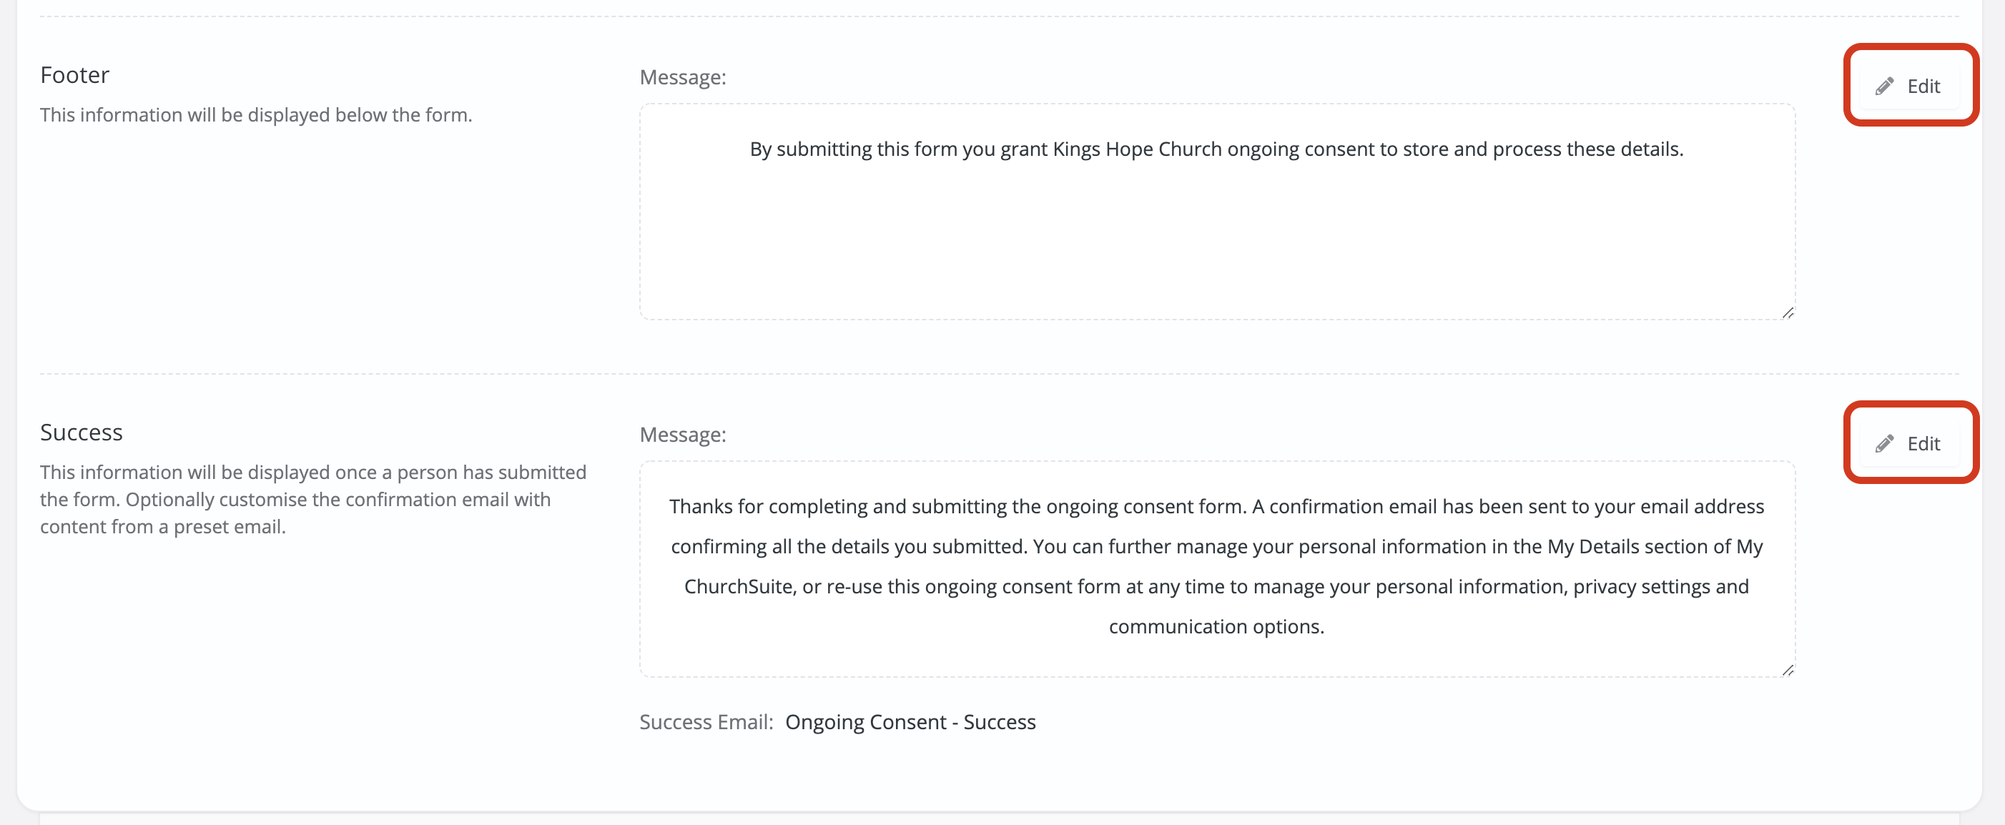Click the resize grip of the footer message box
2005x825 pixels.
coord(1788,313)
